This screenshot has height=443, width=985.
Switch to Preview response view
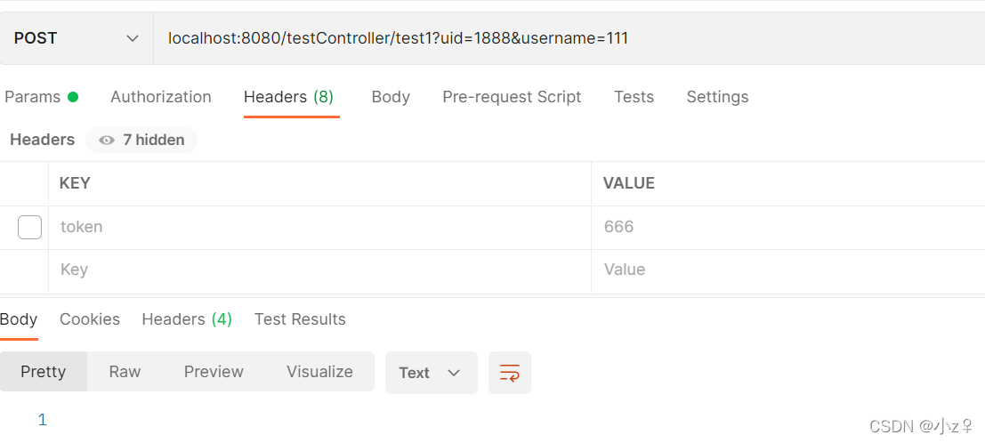214,371
